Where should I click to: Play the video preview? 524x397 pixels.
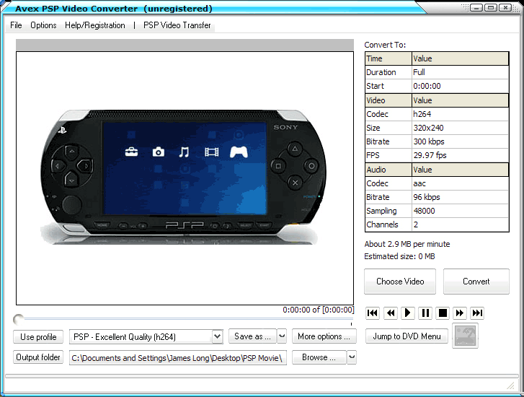pos(407,313)
